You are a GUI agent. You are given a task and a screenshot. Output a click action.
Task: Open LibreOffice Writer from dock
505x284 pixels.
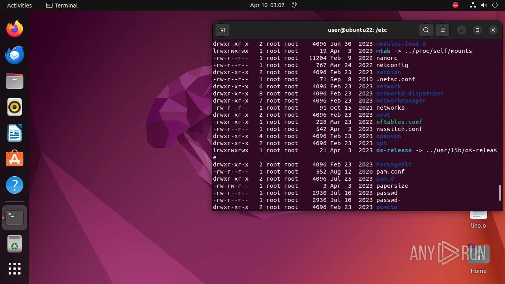tap(15, 133)
